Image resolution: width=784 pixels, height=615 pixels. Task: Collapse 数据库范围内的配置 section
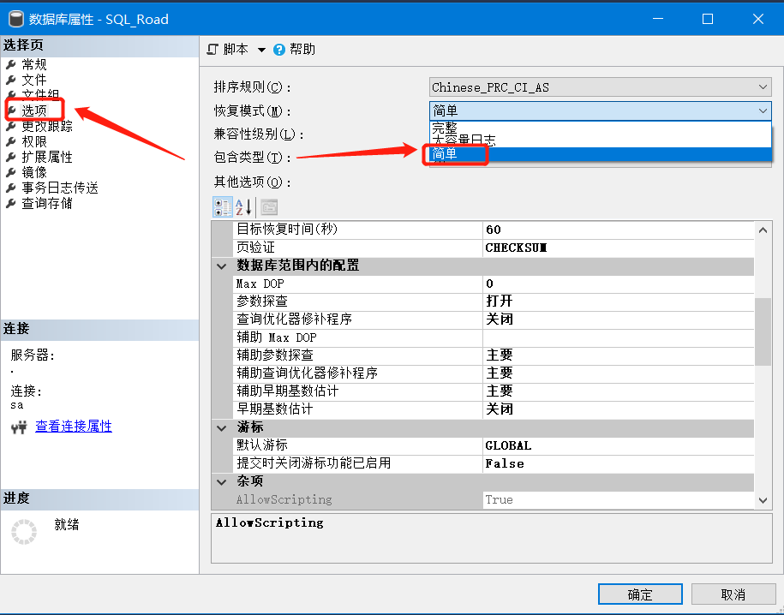[222, 266]
